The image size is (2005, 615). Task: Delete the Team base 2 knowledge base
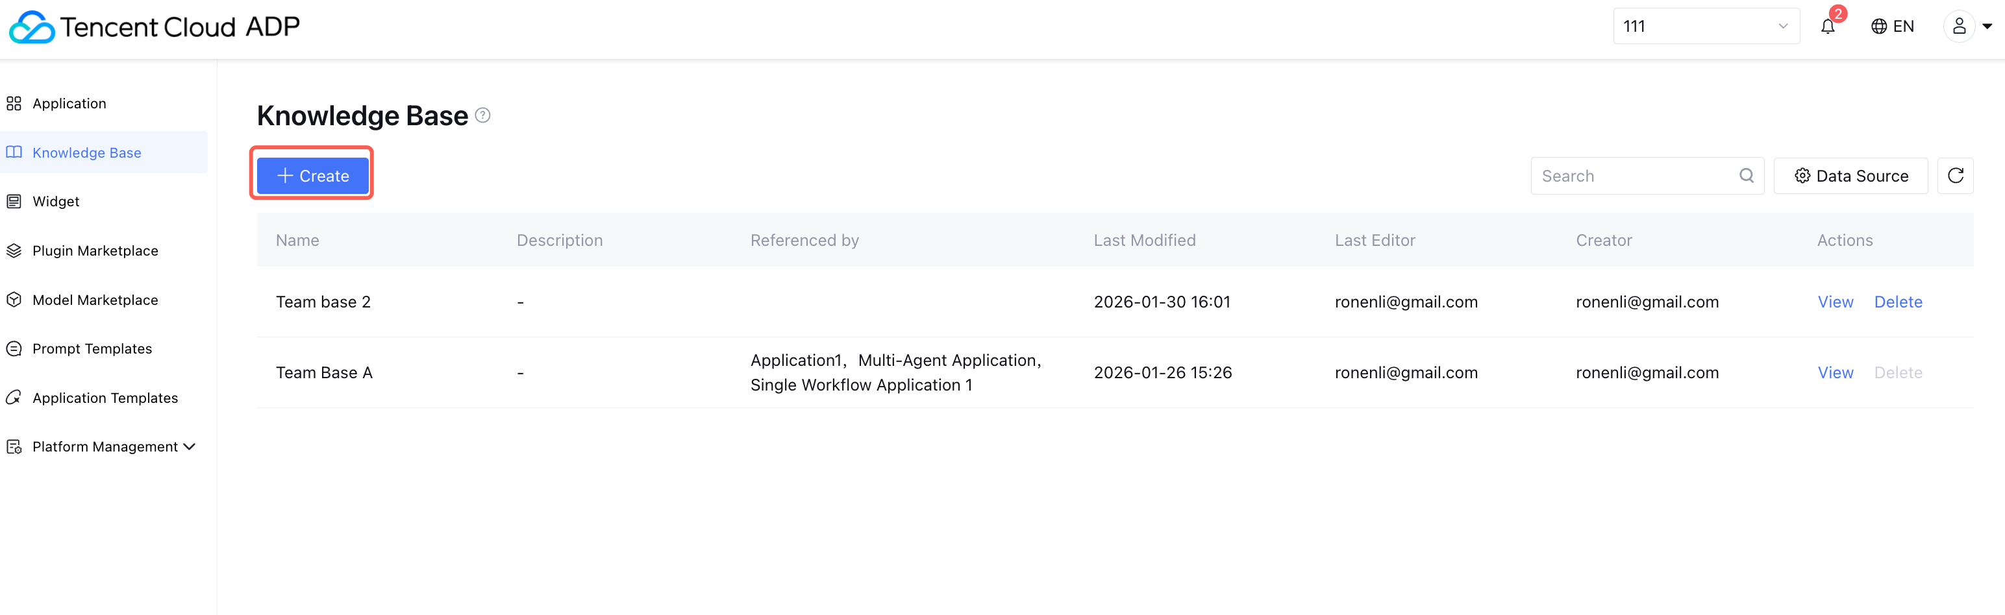(x=1898, y=302)
